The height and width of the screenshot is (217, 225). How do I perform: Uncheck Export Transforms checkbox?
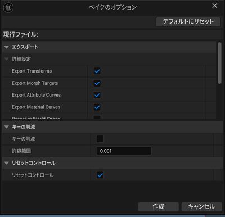(97, 71)
